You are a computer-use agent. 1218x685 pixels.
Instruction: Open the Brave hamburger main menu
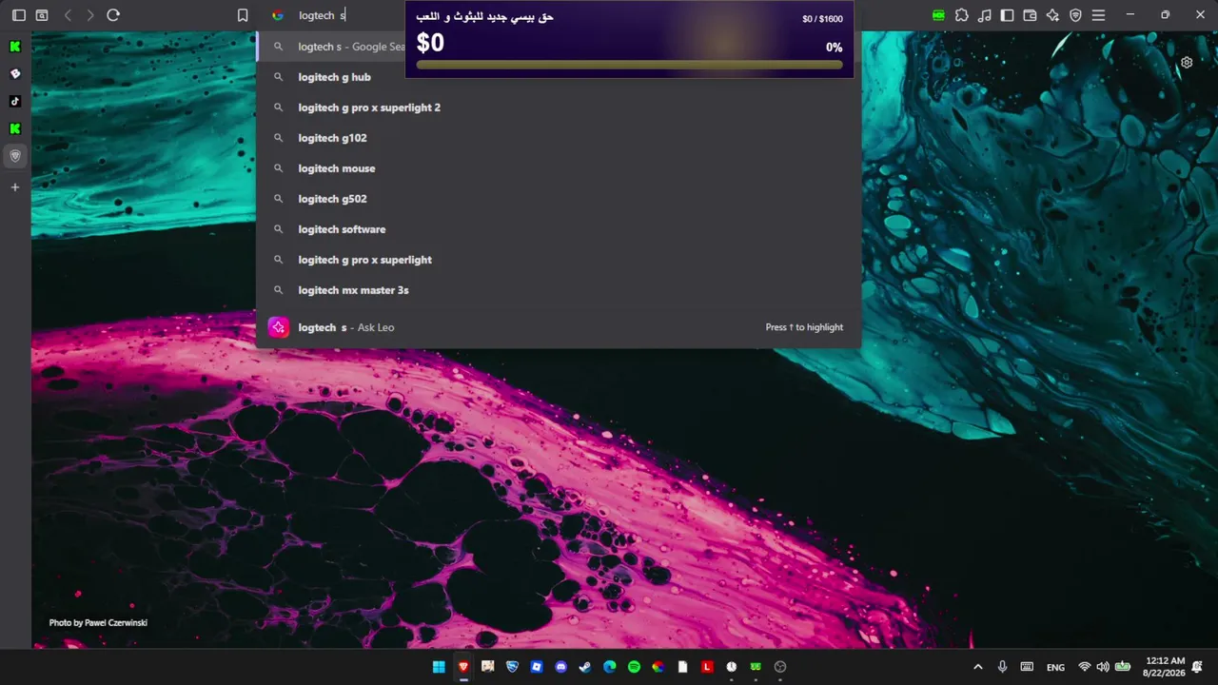pos(1098,15)
